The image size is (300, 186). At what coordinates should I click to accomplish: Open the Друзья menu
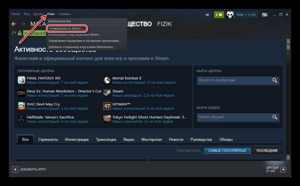(38, 14)
